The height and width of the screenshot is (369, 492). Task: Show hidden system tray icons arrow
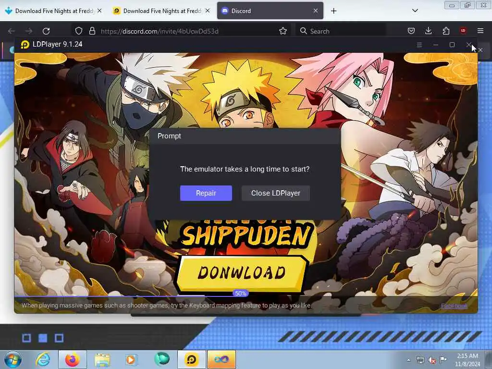tap(408, 360)
